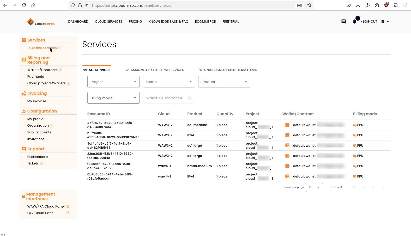Click external link icon beside CF2 Cloud Panel

pyautogui.click(x=68, y=213)
